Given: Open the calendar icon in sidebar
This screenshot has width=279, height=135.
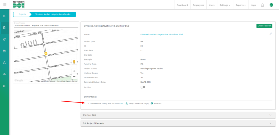Looking at the screenshot, I should pyautogui.click(x=4, y=51).
